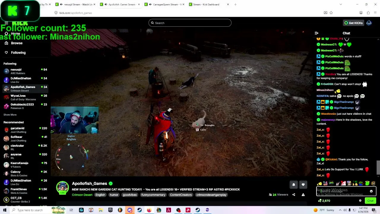Click the Get KICKs button
Screen dimensions: 380x214
pyautogui.click(x=353, y=23)
